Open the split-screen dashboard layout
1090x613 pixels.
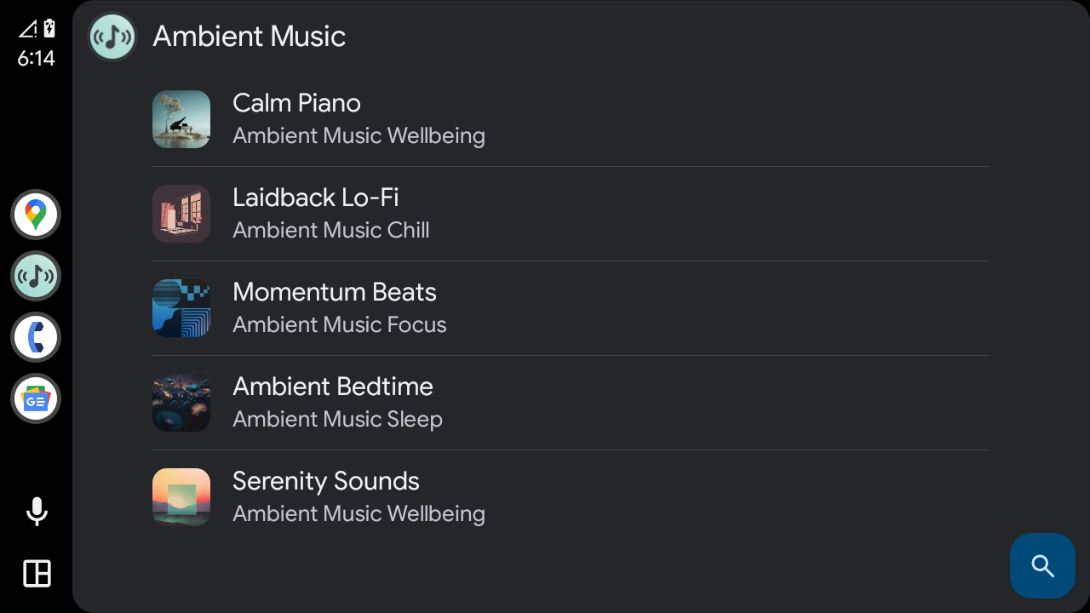click(37, 573)
